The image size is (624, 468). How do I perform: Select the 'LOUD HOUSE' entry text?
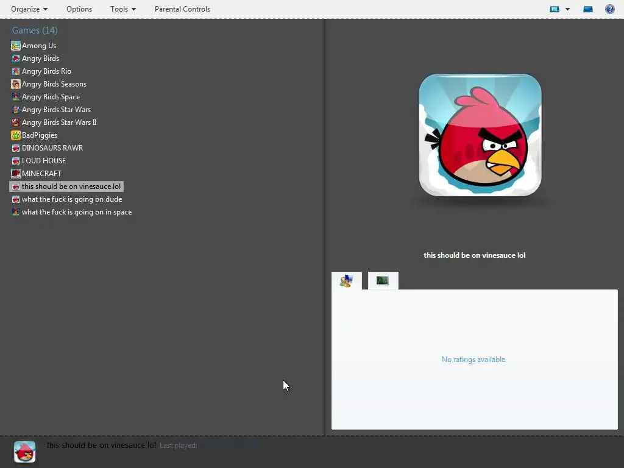pos(44,161)
